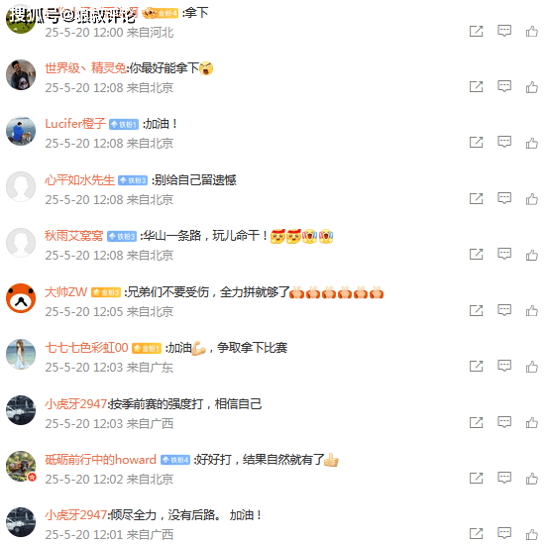Click the 铁粉3 badge next to 心平如水先生
The image size is (550, 547).
[x=133, y=180]
